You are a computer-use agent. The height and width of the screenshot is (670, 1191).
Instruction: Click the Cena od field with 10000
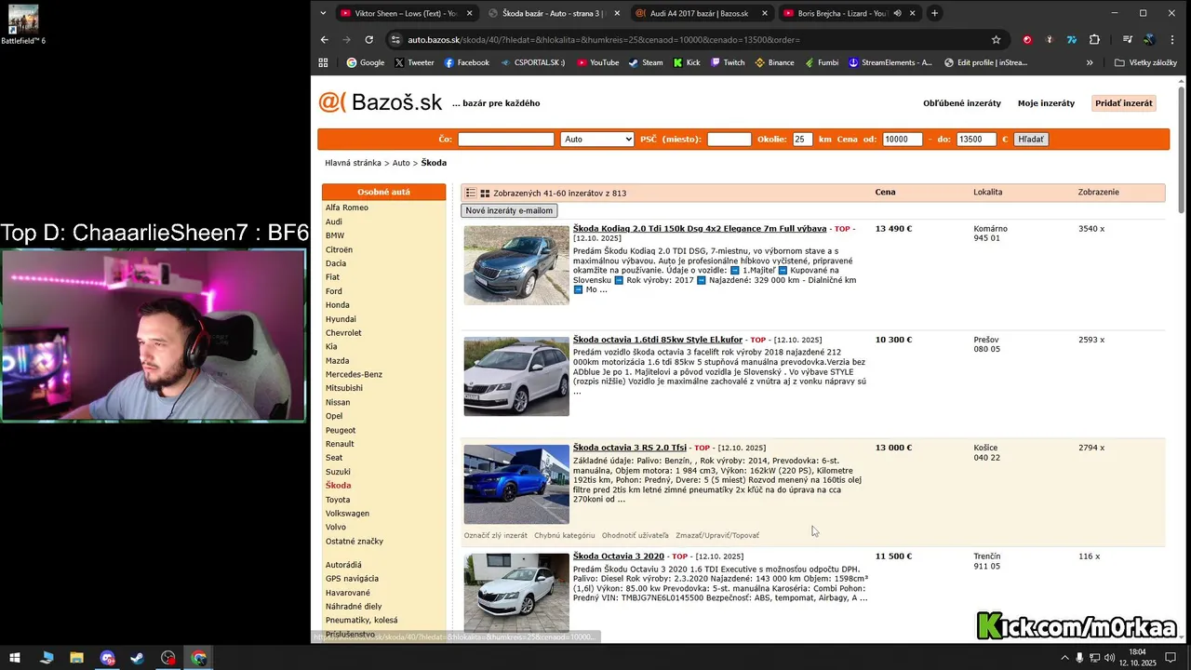point(903,140)
